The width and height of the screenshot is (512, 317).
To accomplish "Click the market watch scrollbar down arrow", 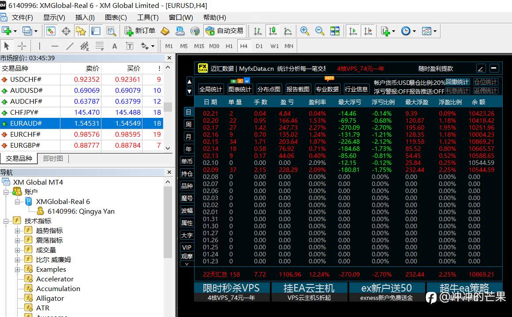I will point(168,149).
